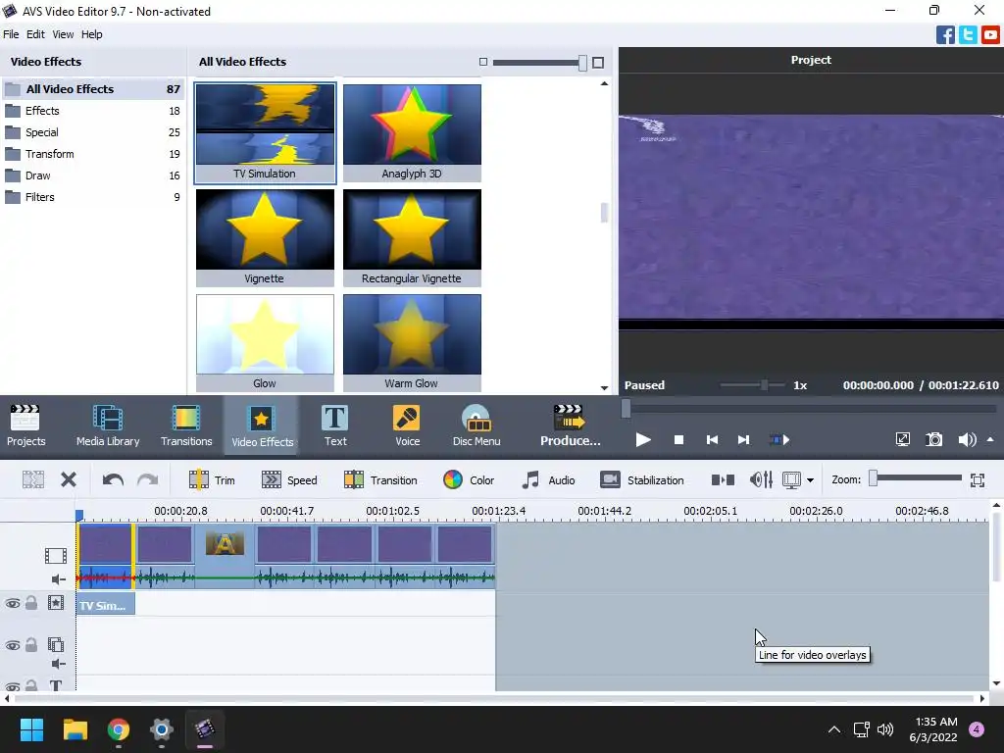
Task: Click the preview seek bar
Action: [809, 409]
